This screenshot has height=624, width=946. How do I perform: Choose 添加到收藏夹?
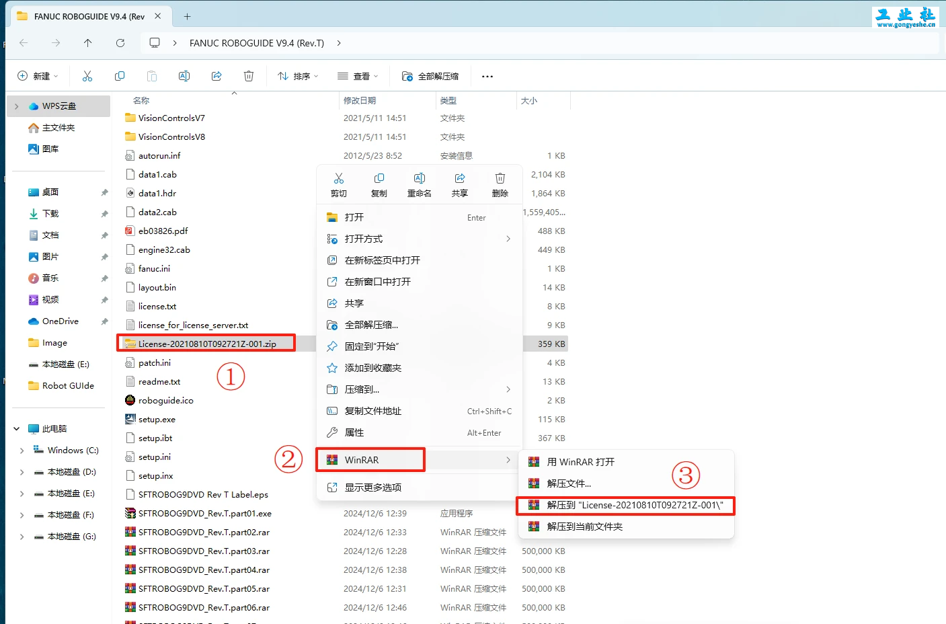(x=419, y=368)
